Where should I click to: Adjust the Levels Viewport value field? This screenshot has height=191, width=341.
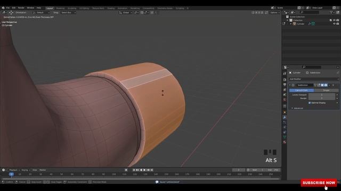click(322, 95)
